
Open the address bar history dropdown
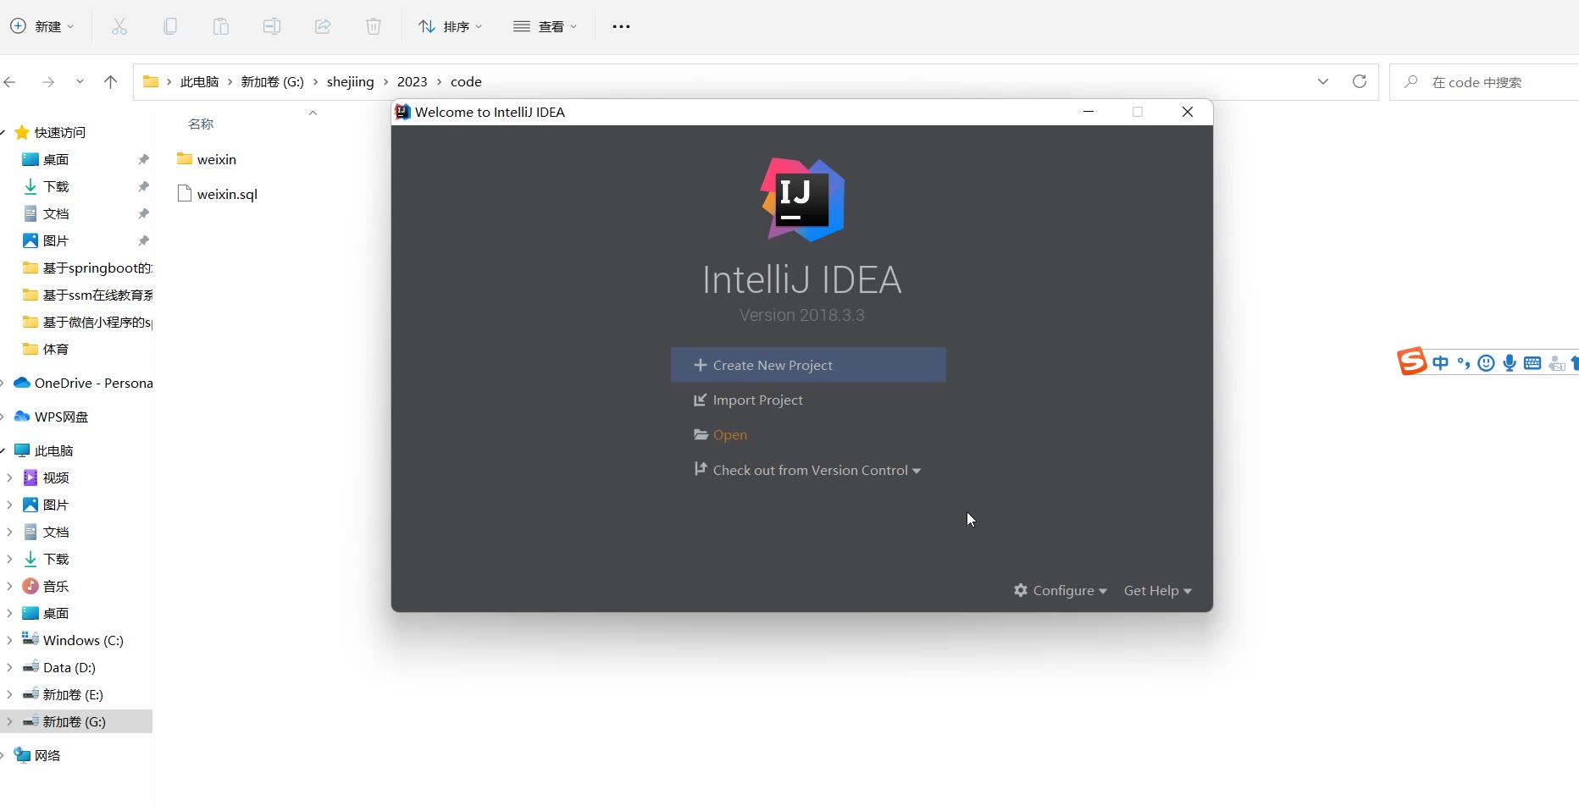[1323, 82]
